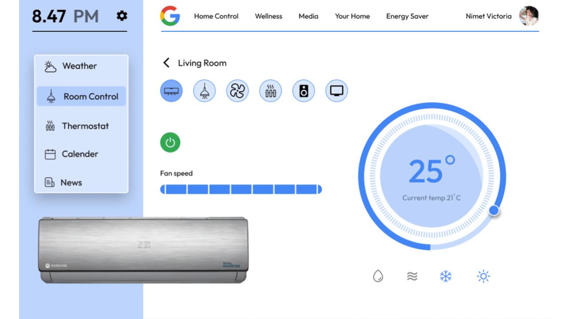Enable sun heating mode

tap(483, 276)
